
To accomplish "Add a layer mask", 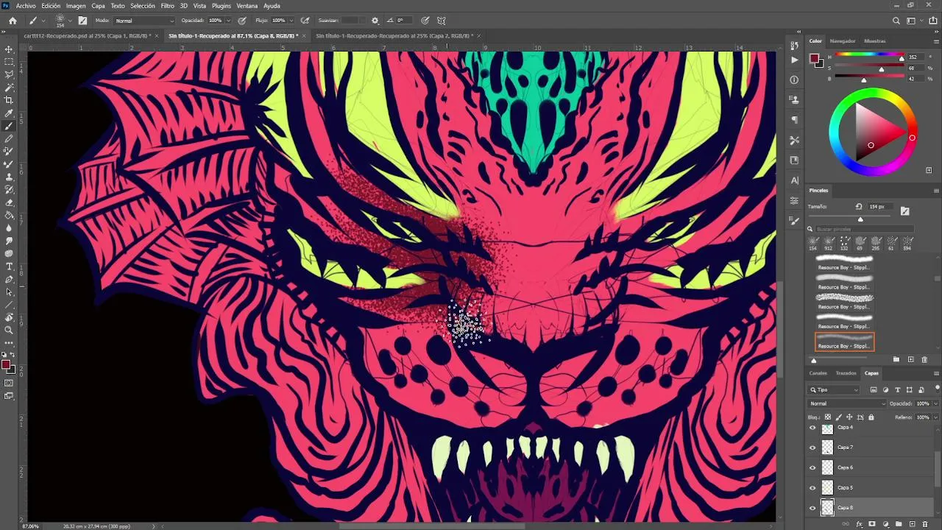I will coord(872,524).
